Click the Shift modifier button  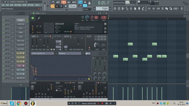158,9
